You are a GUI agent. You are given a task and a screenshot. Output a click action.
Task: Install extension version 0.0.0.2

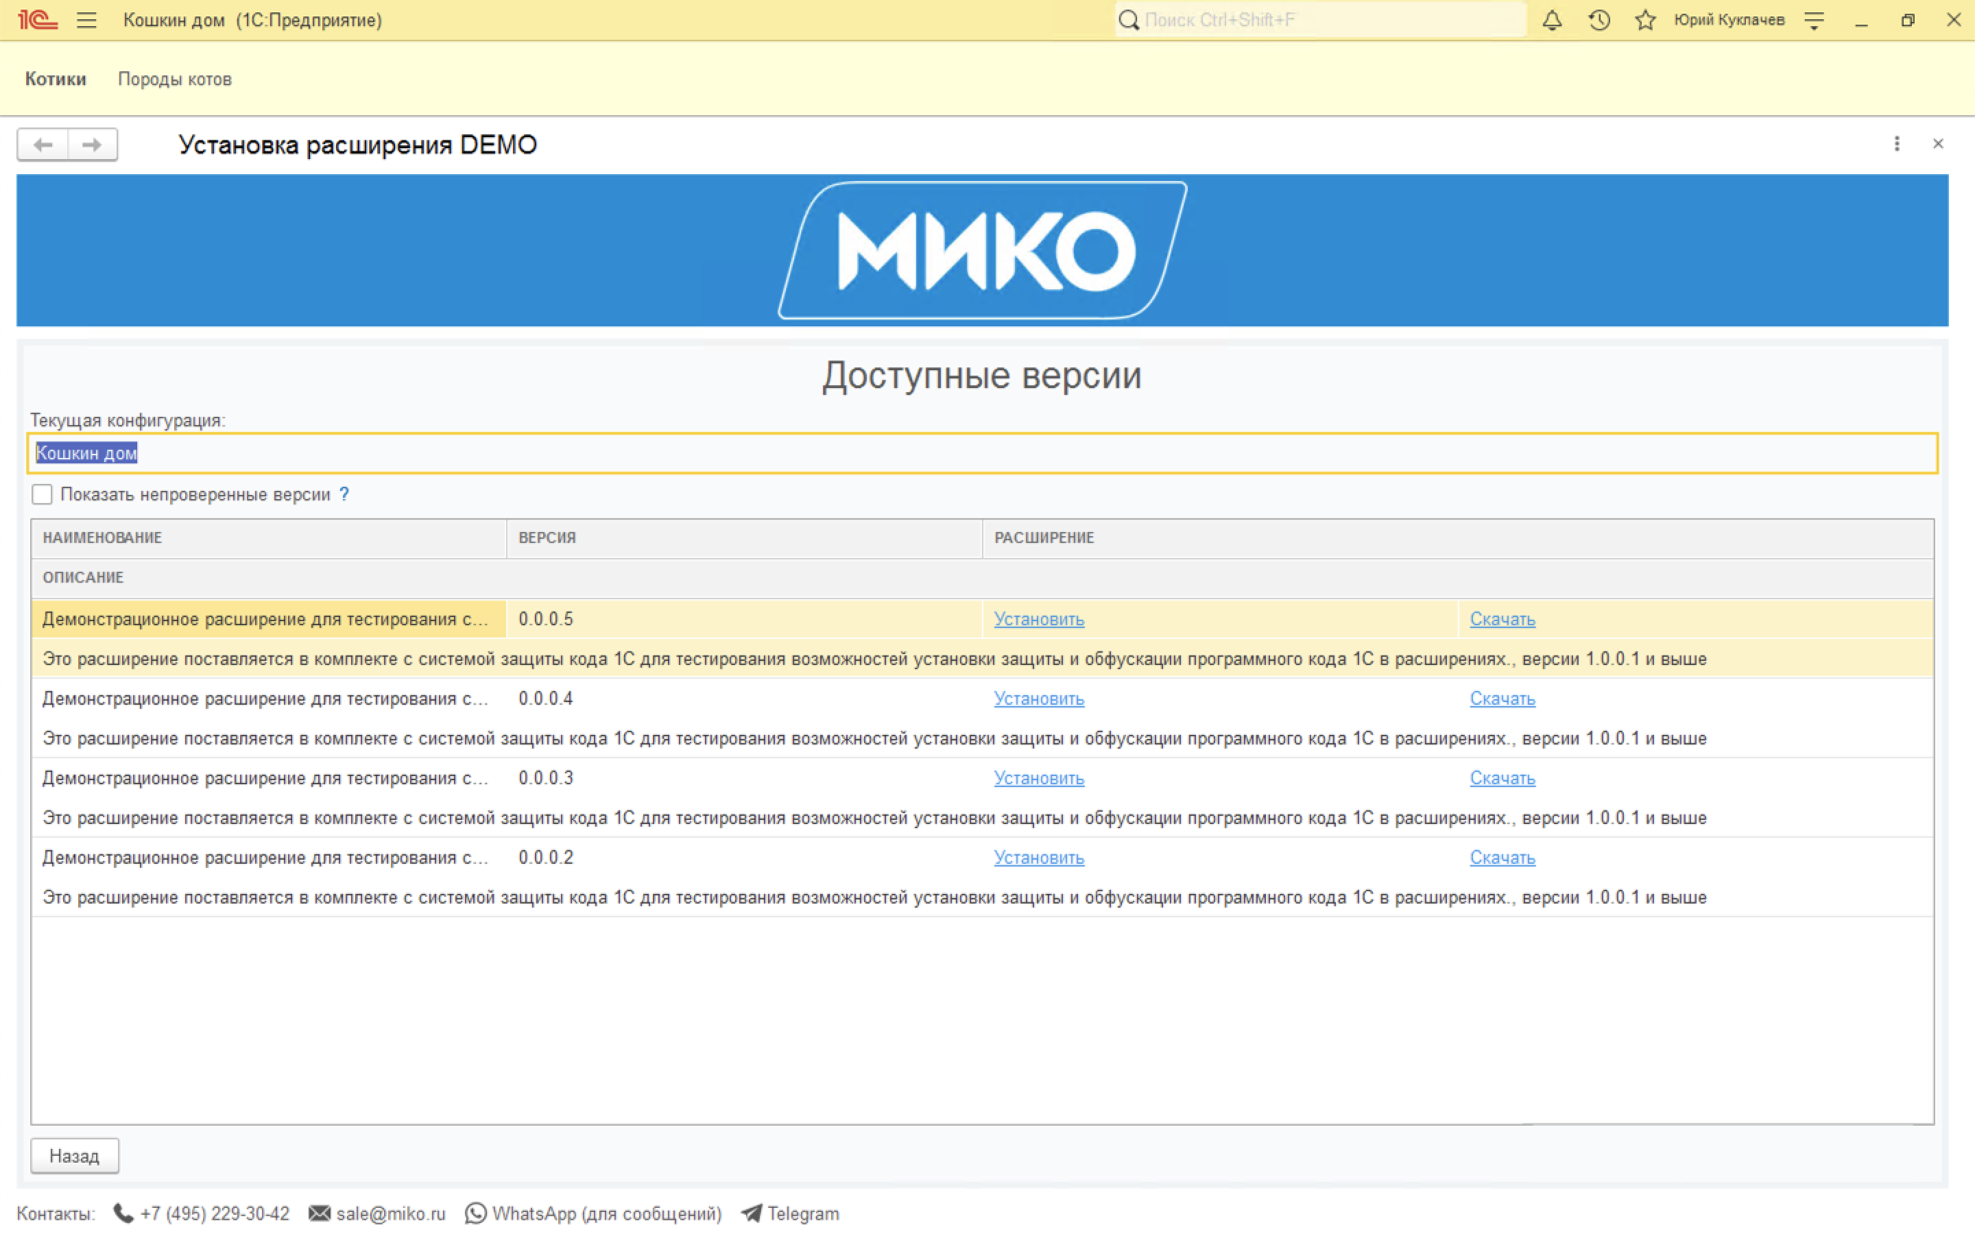(x=1039, y=858)
